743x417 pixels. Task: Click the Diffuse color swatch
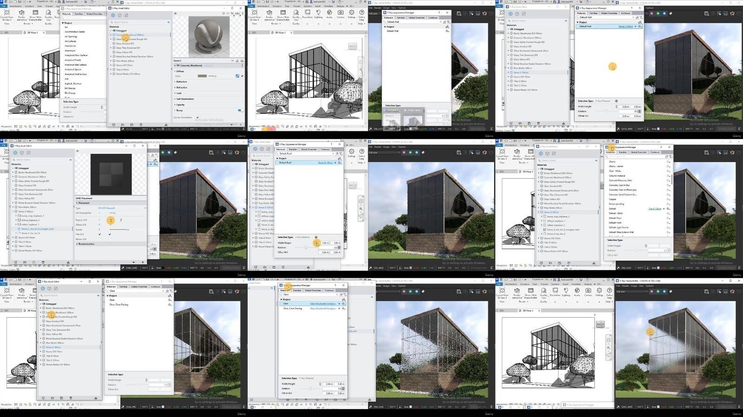coord(202,76)
